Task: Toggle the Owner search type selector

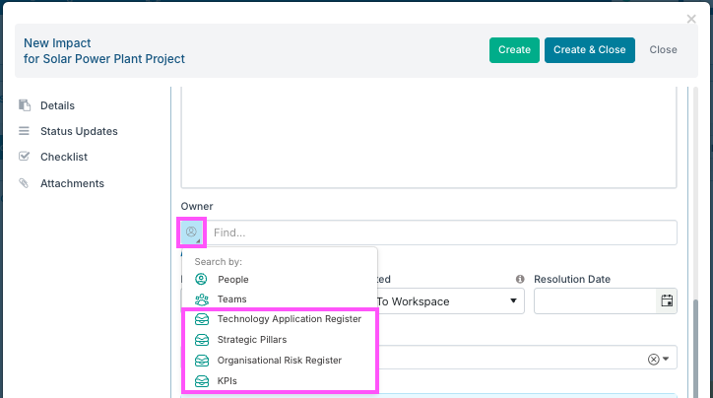Action: (192, 232)
